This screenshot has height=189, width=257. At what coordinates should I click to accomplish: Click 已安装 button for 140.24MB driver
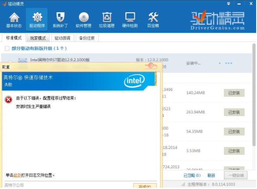tap(234, 93)
